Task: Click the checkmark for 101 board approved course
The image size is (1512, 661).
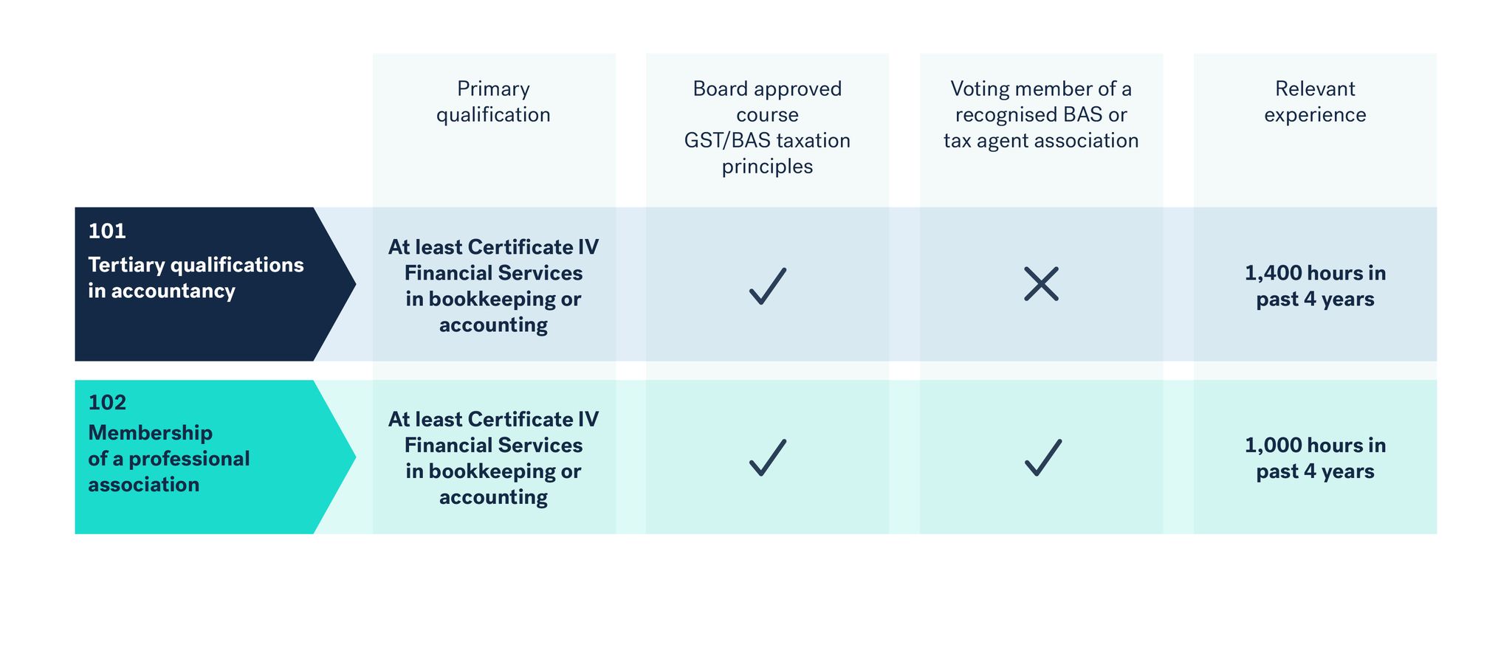Action: (768, 285)
